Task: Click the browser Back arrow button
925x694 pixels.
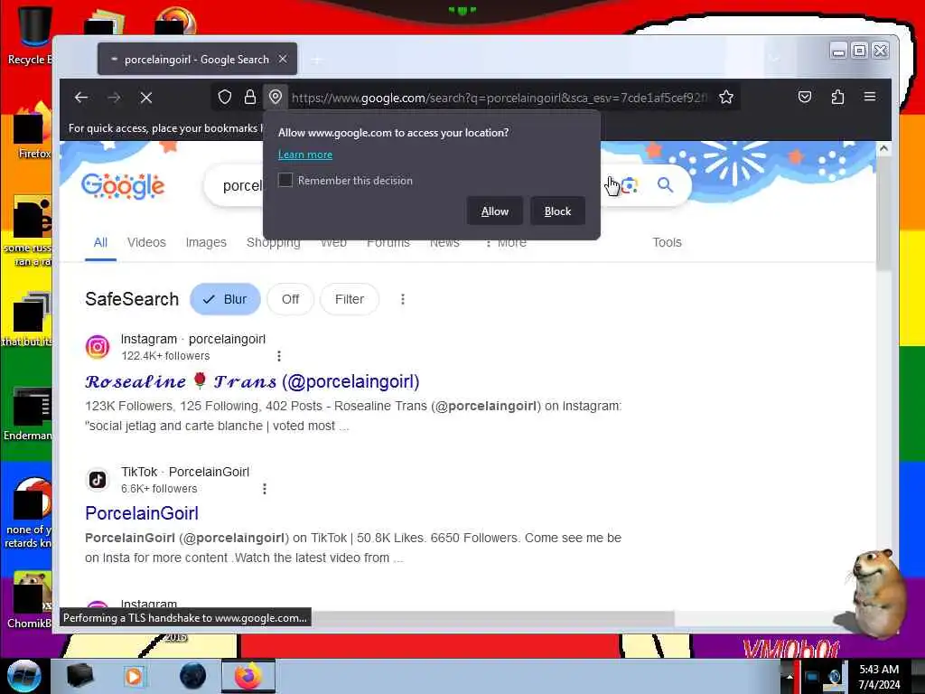Action: click(81, 98)
